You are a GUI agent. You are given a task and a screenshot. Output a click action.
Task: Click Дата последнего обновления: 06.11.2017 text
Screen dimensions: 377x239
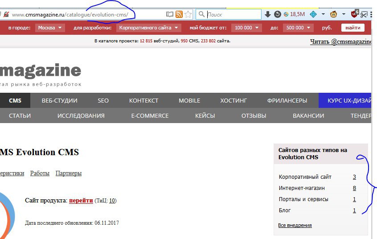point(72,223)
